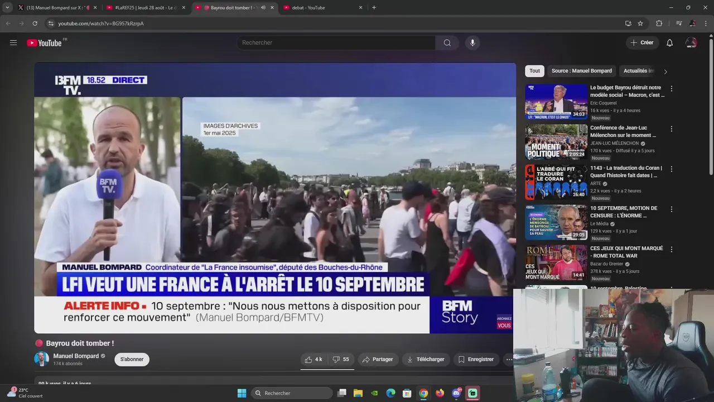Screen dimensions: 714x402
Task: Open the tab search dropdown arrow
Action: (7, 8)
